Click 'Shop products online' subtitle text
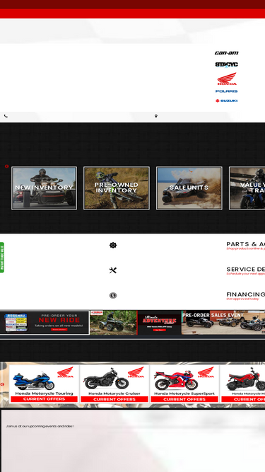The width and height of the screenshot is (265, 472). click(245, 249)
